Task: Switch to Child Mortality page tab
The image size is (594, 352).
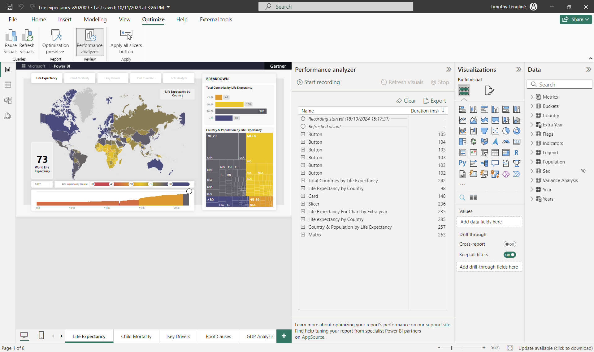Action: click(136, 336)
